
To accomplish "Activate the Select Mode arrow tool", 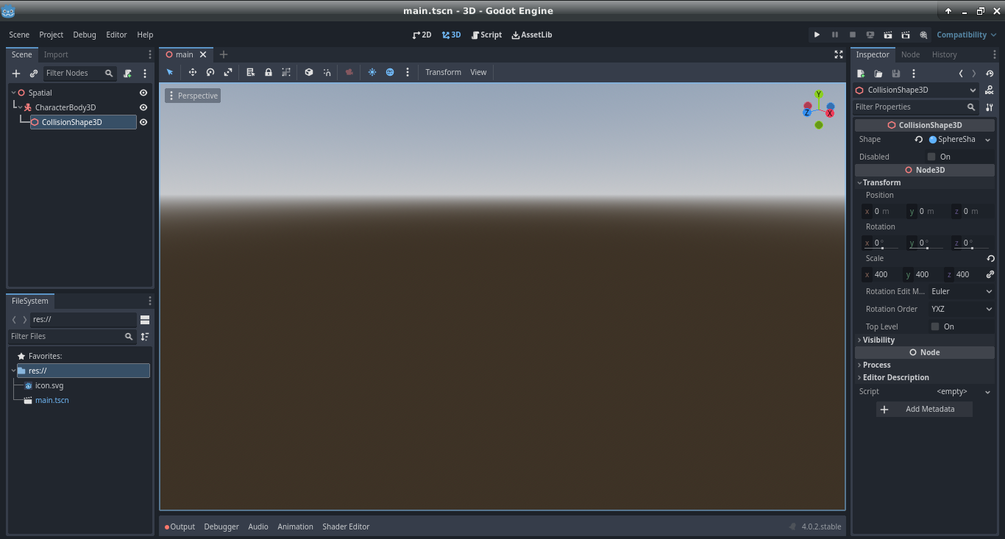I will tap(170, 72).
